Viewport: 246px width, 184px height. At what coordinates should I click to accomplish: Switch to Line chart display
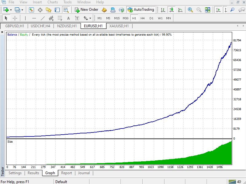coord(180,10)
